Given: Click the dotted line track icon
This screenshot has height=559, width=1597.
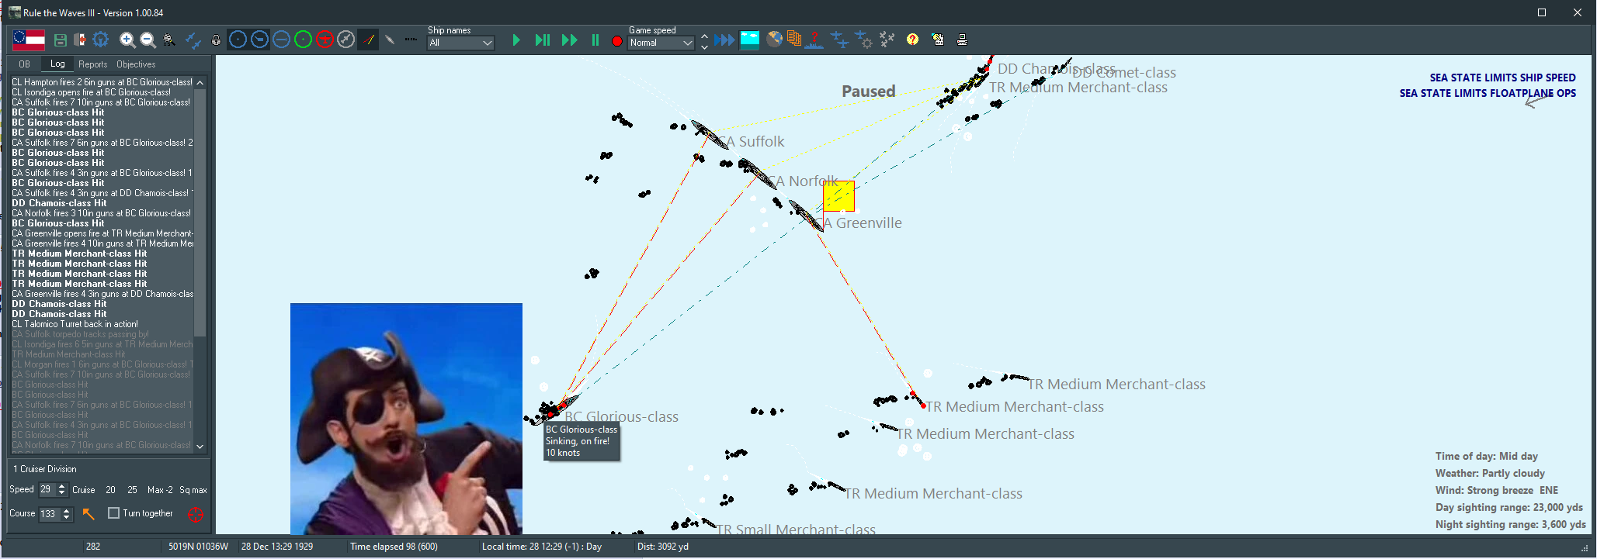Looking at the screenshot, I should tap(411, 40).
